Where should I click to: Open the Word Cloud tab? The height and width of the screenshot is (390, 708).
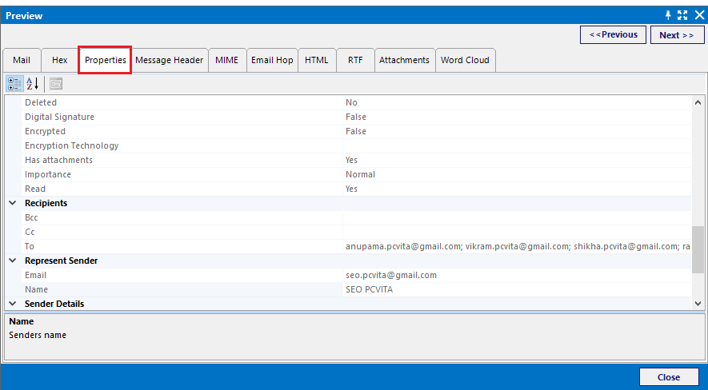(x=465, y=60)
